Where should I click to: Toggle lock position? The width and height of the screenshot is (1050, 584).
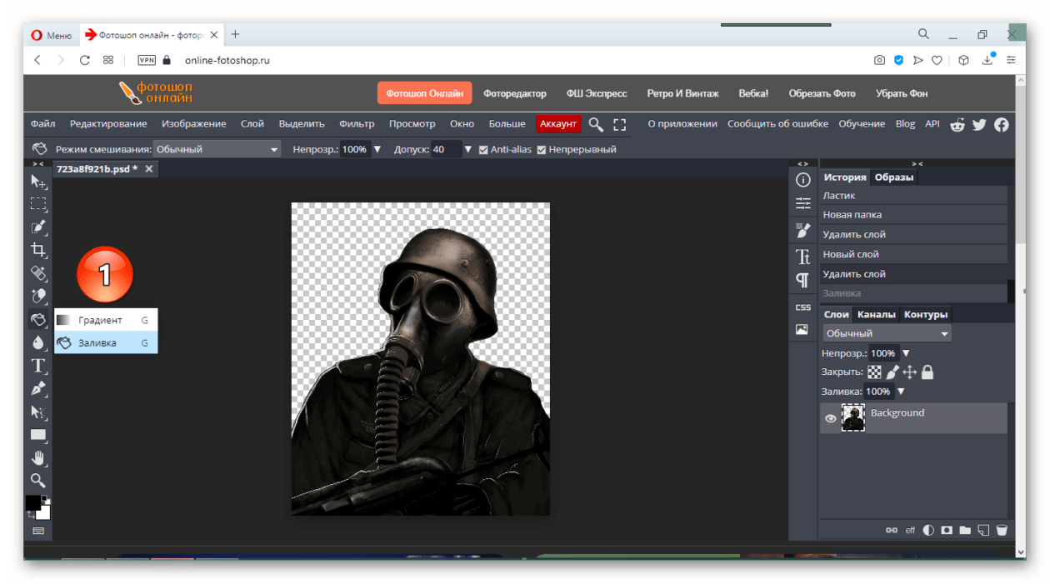(909, 372)
